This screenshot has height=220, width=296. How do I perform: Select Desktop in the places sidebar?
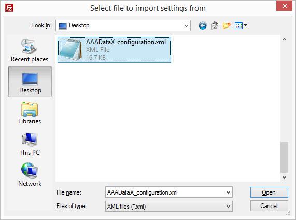(30, 82)
